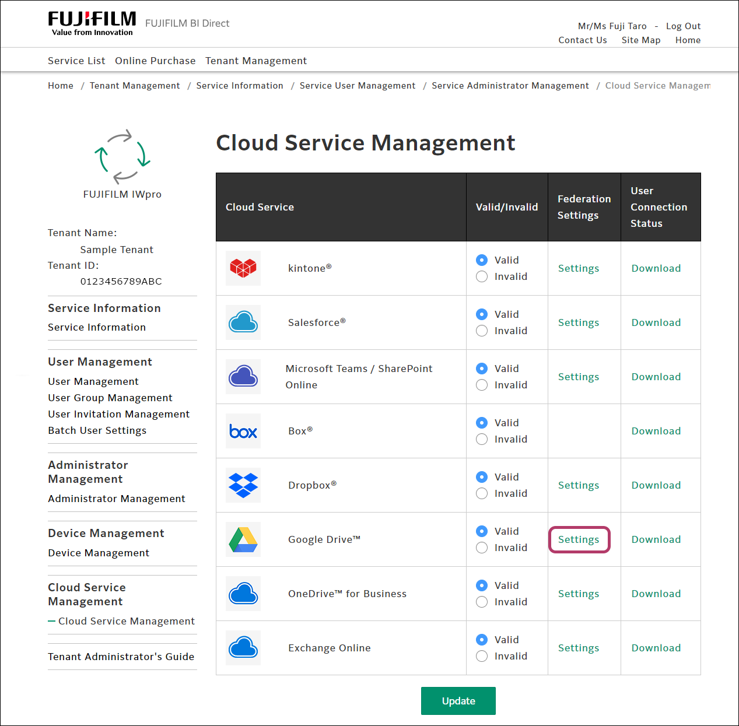Choose Valid for Exchange Online

(x=482, y=640)
